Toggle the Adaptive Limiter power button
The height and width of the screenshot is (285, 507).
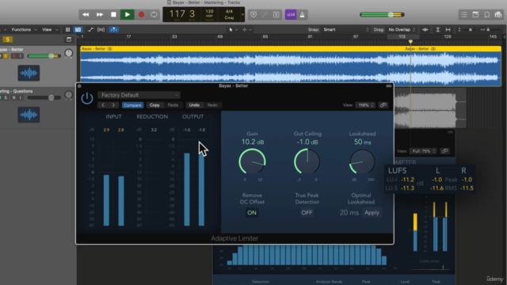coord(87,98)
